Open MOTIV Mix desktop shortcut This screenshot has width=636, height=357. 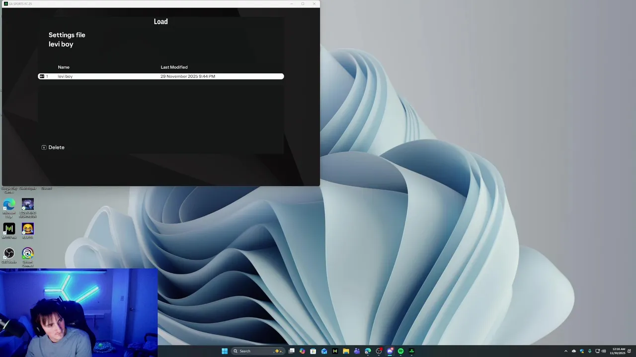tap(9, 231)
